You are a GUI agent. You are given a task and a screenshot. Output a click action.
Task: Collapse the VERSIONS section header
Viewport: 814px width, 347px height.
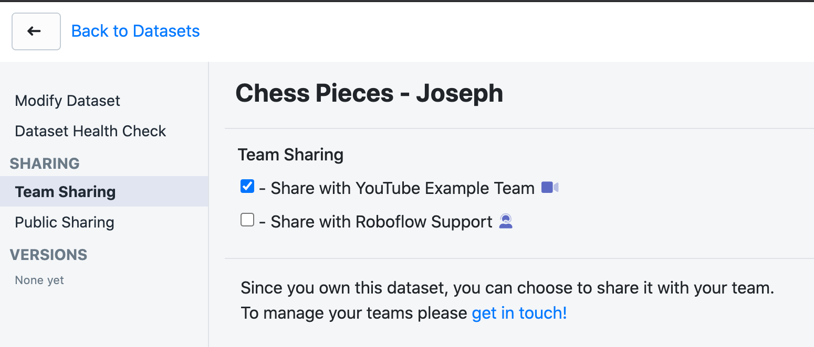(x=48, y=255)
